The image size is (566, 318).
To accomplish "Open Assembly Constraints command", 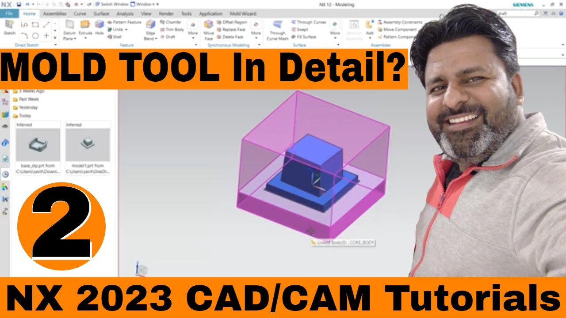I will pyautogui.click(x=400, y=22).
